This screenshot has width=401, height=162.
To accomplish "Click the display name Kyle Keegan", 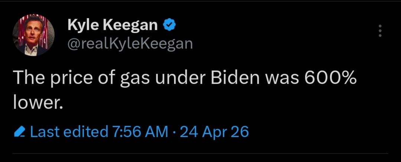I will click(x=113, y=26).
